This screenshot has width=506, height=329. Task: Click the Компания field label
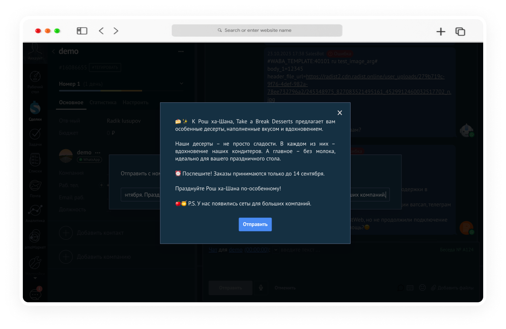[71, 173]
